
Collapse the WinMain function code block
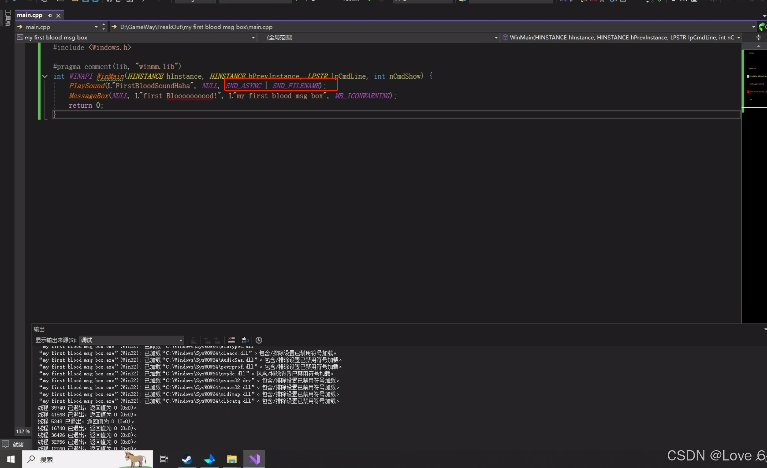coord(45,76)
